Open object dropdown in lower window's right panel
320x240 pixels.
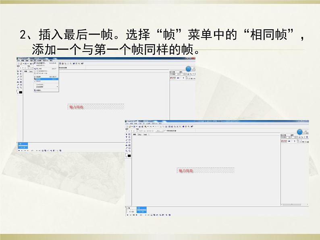[285, 137]
